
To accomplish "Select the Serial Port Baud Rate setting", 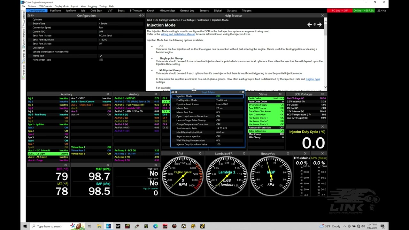I will coord(86,40).
